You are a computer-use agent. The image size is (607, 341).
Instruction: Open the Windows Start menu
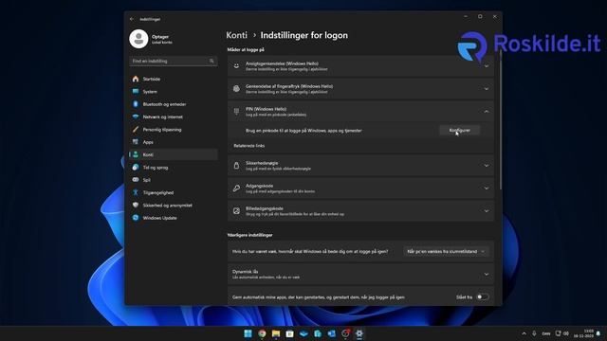248,333
